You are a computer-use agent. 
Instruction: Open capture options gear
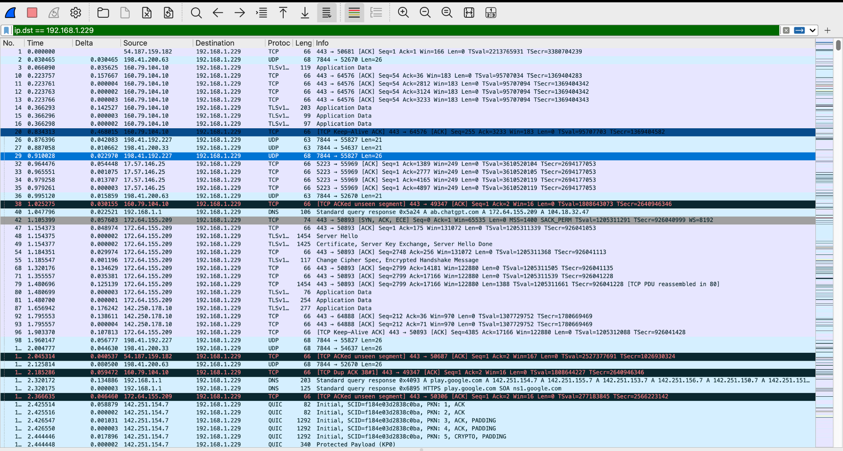pyautogui.click(x=75, y=13)
